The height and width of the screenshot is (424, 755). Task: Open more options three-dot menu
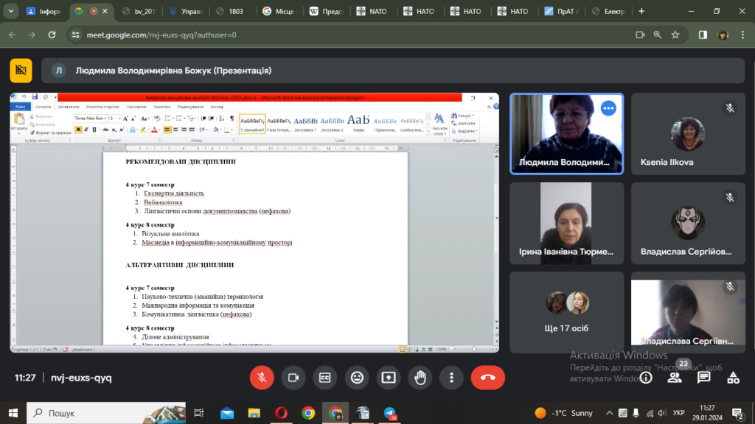click(x=451, y=378)
